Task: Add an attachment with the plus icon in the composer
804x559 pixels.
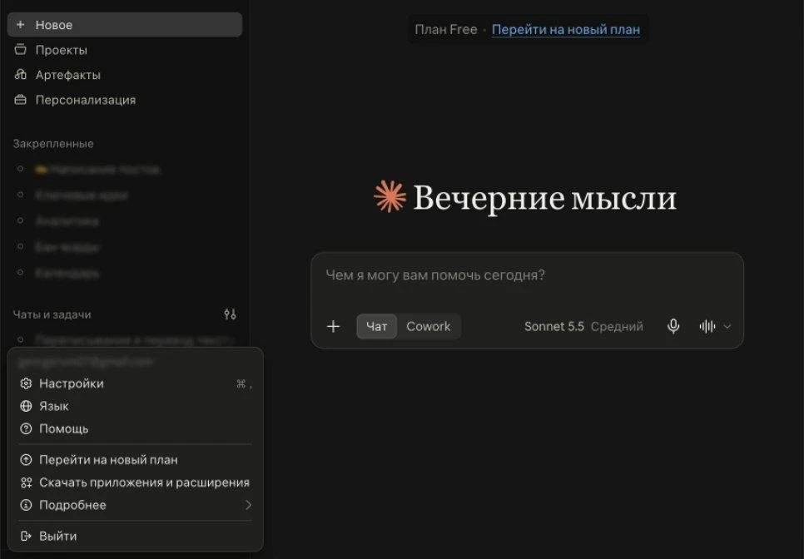Action: tap(333, 326)
